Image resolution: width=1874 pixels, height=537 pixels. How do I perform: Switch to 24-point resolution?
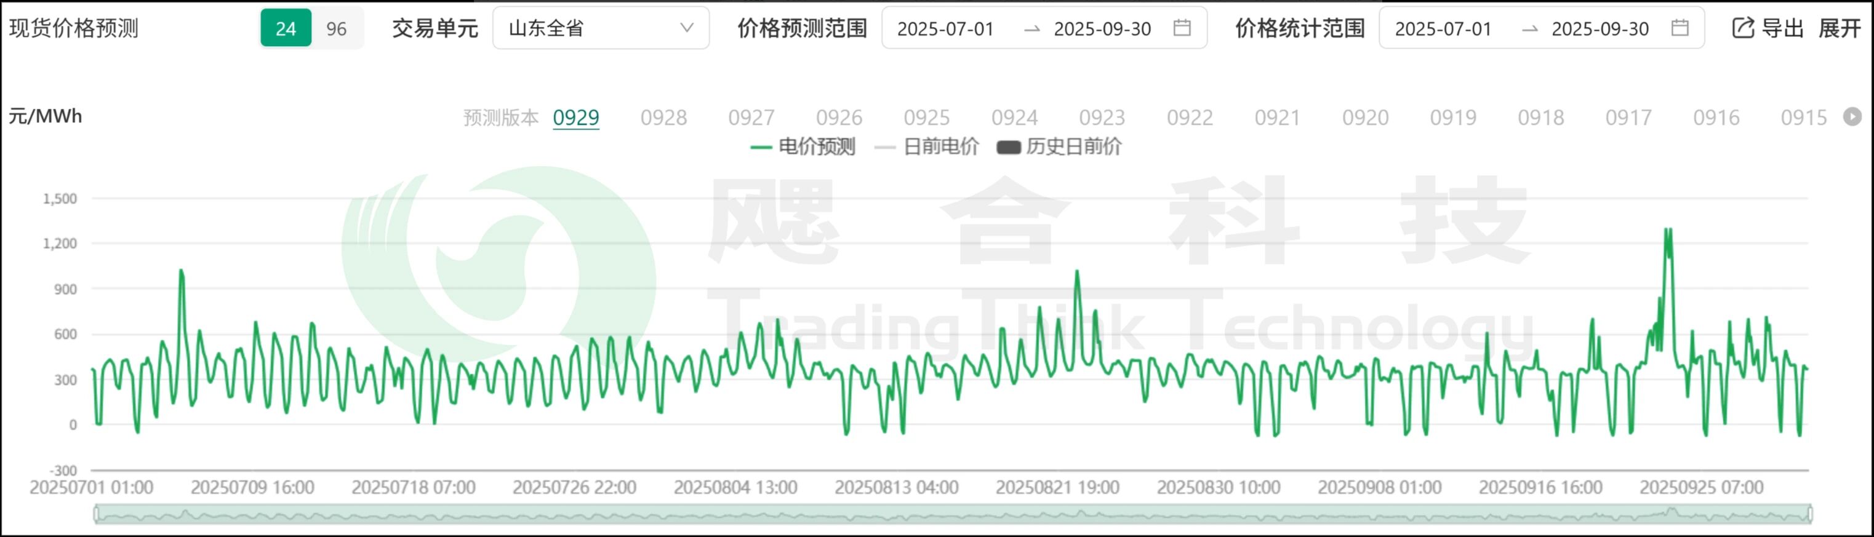(x=286, y=28)
